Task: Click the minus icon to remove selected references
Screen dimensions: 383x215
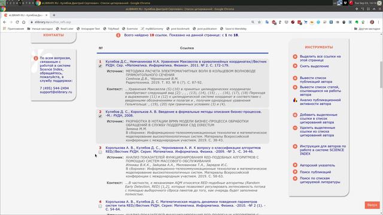Action: [x=295, y=128]
